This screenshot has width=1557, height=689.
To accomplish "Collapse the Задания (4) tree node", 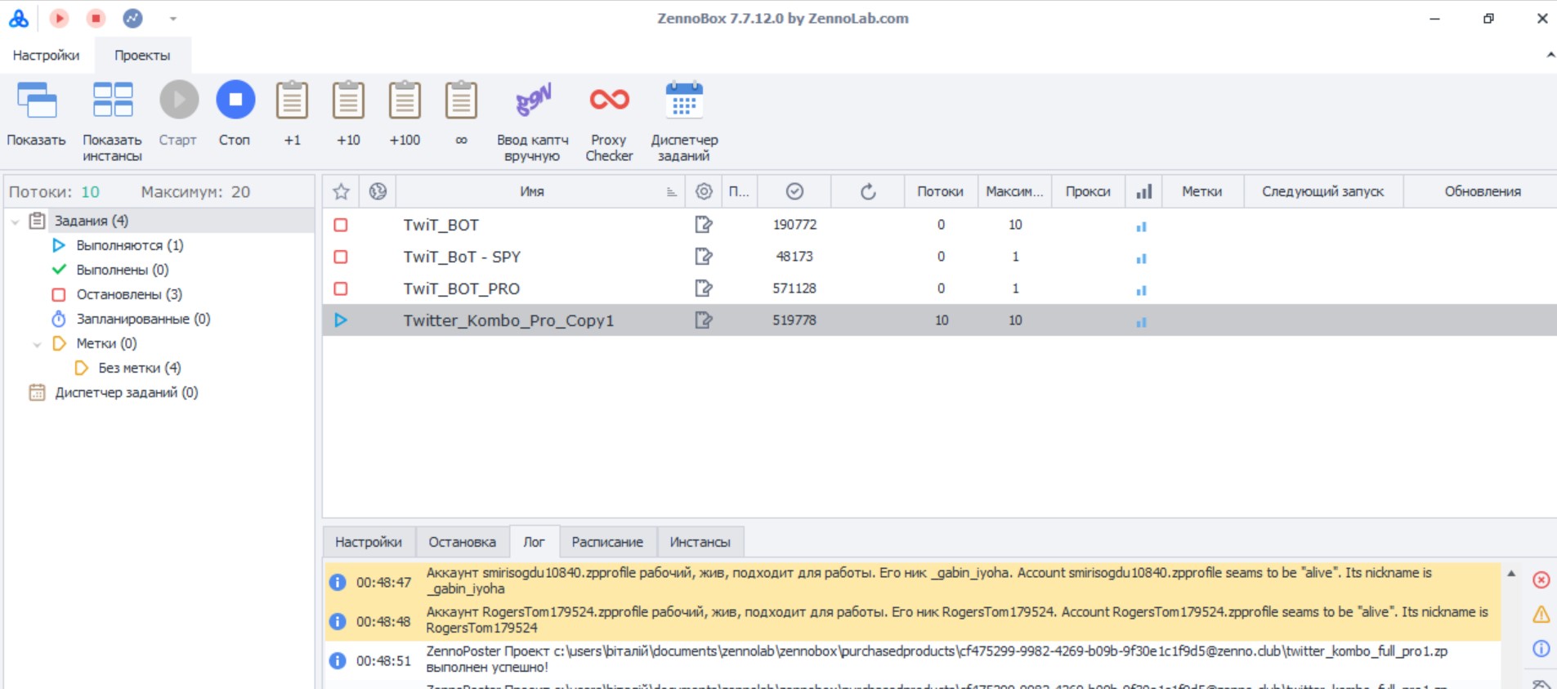I will [x=16, y=221].
